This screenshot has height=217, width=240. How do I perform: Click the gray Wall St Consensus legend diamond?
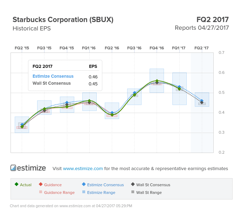133,184
